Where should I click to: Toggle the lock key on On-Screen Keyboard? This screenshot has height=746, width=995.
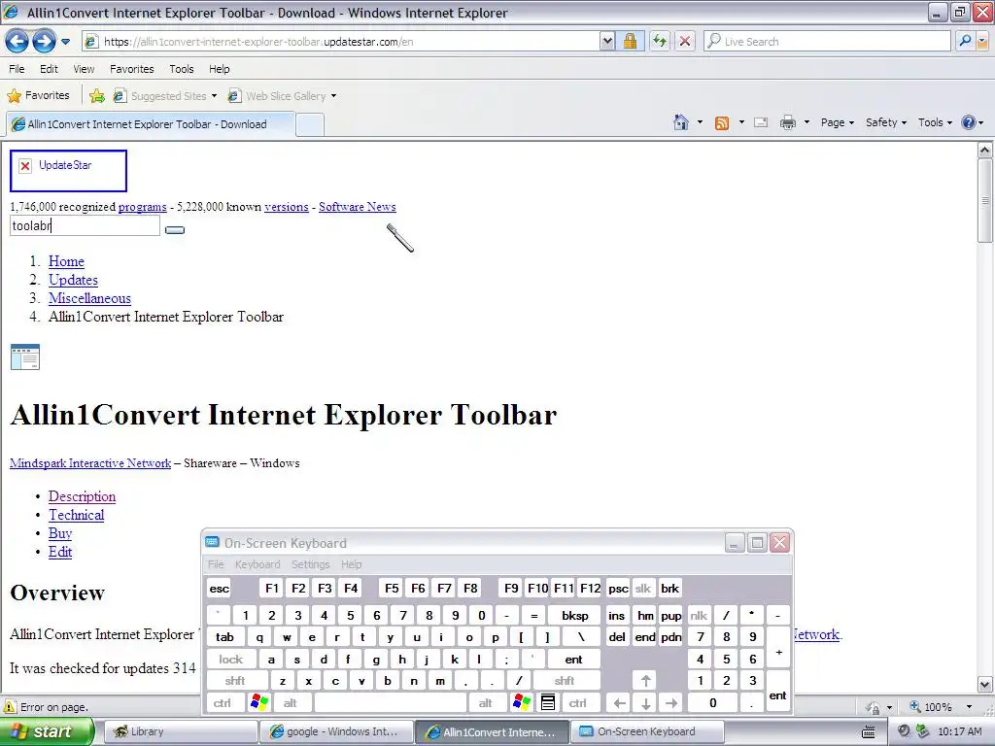coord(231,660)
